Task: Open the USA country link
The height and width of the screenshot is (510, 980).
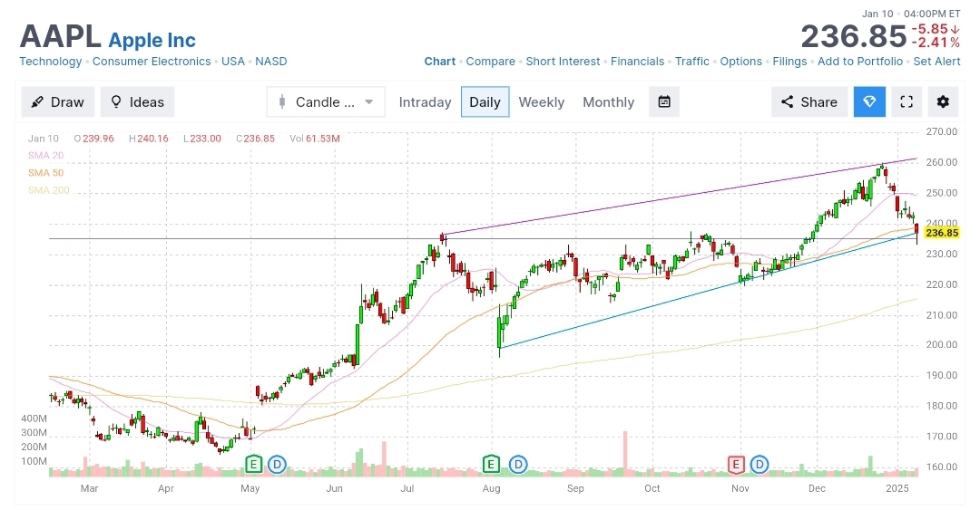Action: click(x=233, y=62)
